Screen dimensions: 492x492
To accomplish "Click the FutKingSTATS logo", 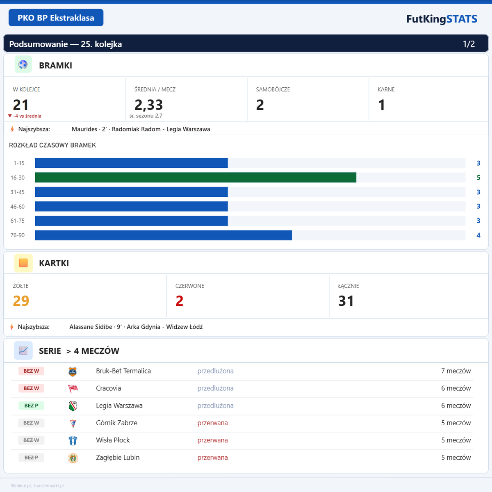I will pyautogui.click(x=442, y=19).
